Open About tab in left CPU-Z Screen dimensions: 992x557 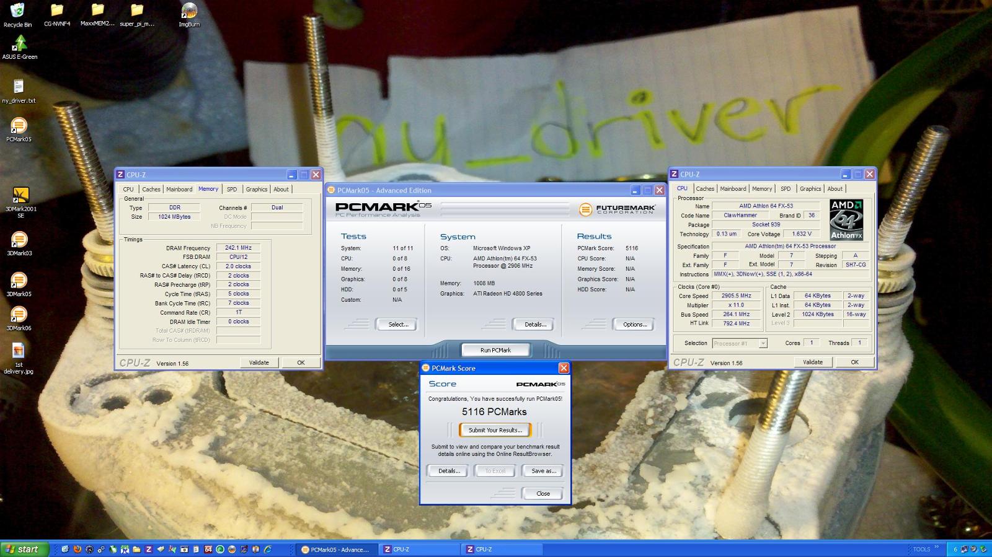tap(281, 189)
